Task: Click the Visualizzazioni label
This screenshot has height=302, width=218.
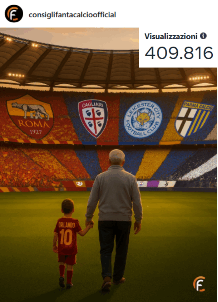Action: [171, 36]
